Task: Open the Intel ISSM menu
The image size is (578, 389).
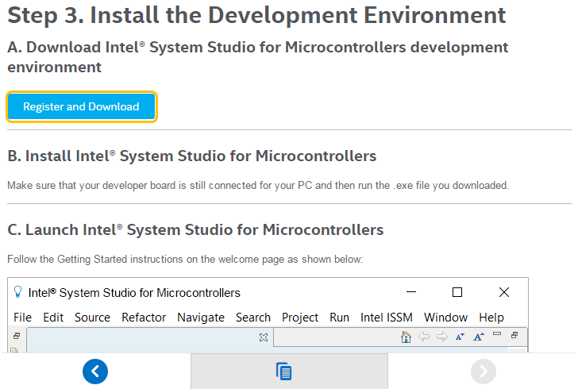Action: (x=387, y=318)
